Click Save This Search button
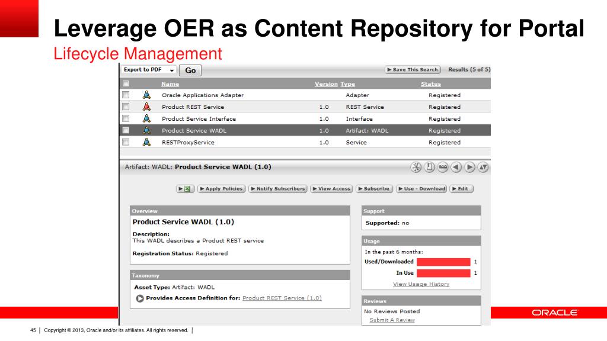Screen dimensions: 607x341 coord(413,70)
